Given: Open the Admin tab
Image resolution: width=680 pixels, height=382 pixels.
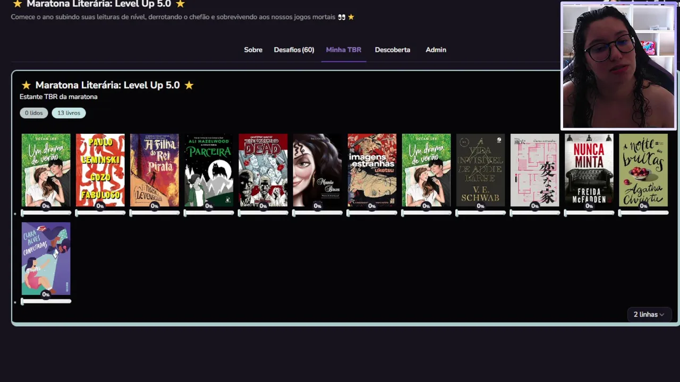Looking at the screenshot, I should [436, 50].
